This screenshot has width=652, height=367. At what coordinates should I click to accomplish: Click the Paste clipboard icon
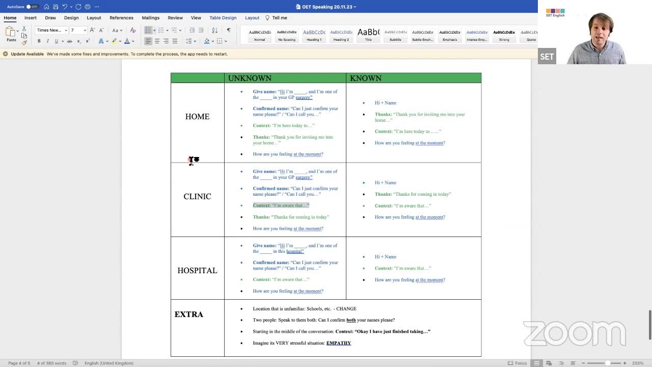click(x=11, y=32)
